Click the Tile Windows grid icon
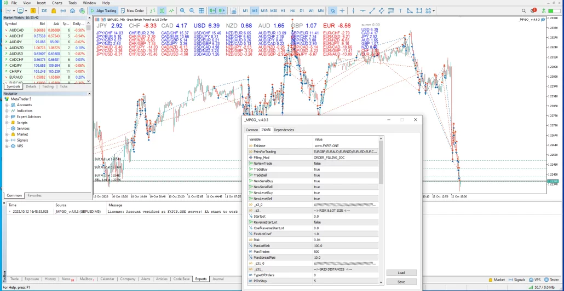Viewport: 564px width, 291px height. coord(201,10)
